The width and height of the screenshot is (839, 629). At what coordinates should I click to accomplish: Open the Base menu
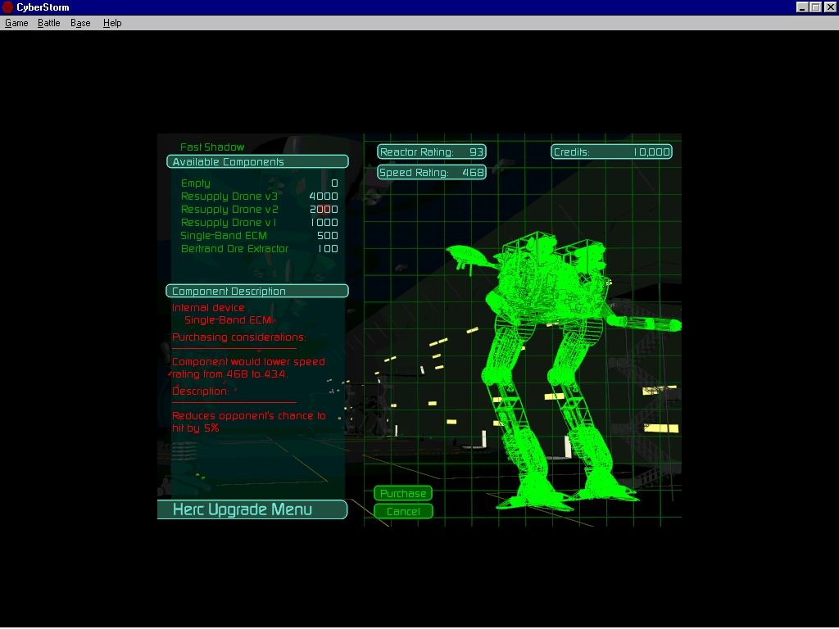tap(80, 23)
